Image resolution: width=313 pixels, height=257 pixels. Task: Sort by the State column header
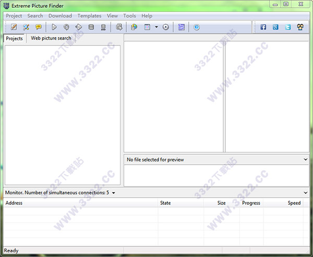pyautogui.click(x=181, y=203)
